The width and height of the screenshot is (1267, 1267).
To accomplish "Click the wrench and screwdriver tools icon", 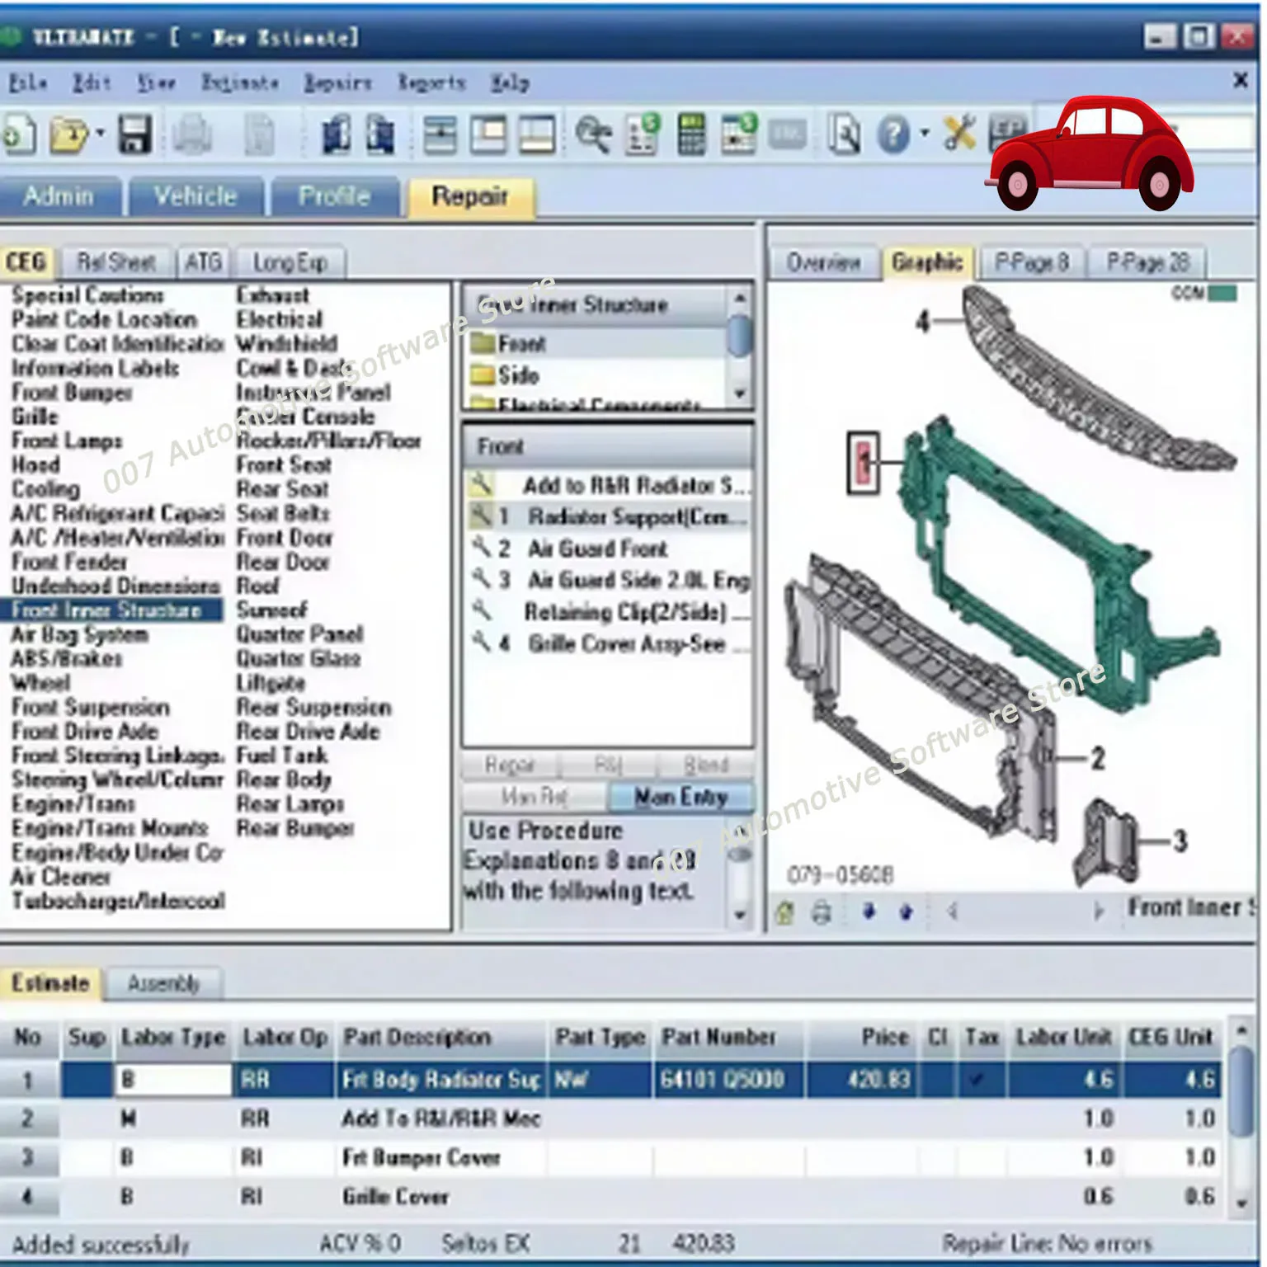I will tap(959, 133).
